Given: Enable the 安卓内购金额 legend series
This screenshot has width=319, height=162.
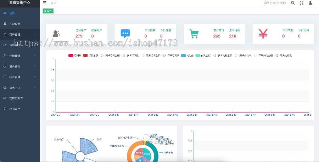Looking at the screenshot, I should pos(223,56).
